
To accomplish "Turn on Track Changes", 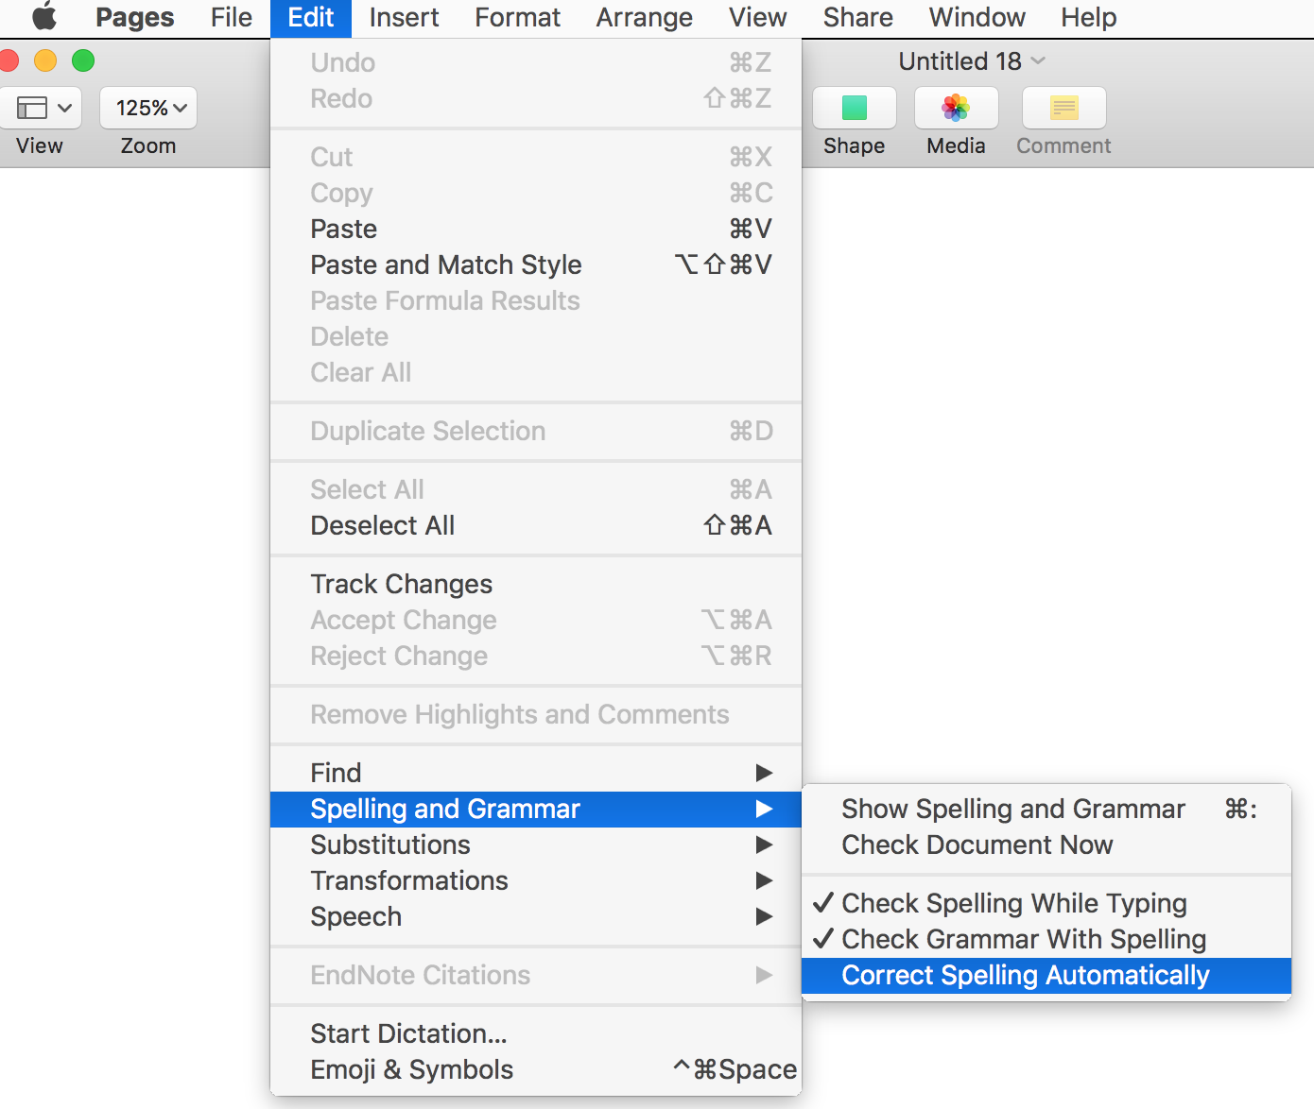I will pos(536,584).
